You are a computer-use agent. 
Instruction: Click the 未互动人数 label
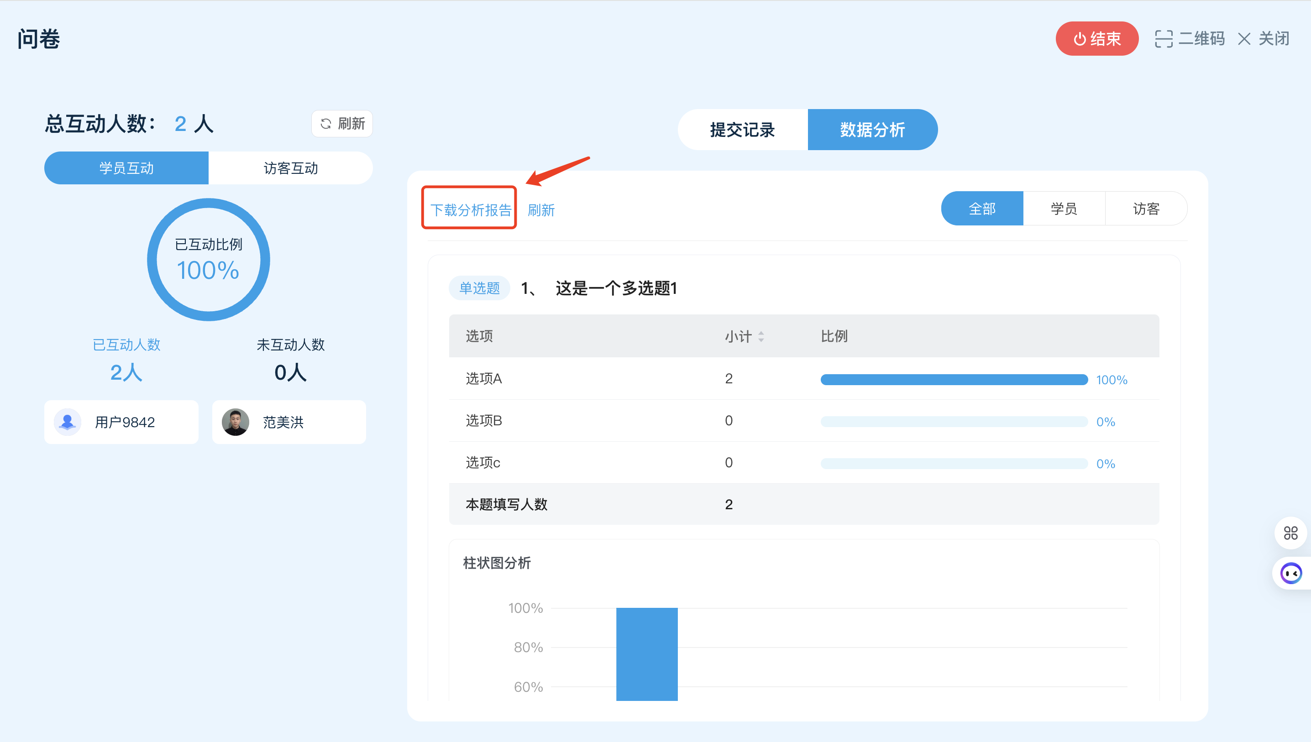pyautogui.click(x=290, y=345)
